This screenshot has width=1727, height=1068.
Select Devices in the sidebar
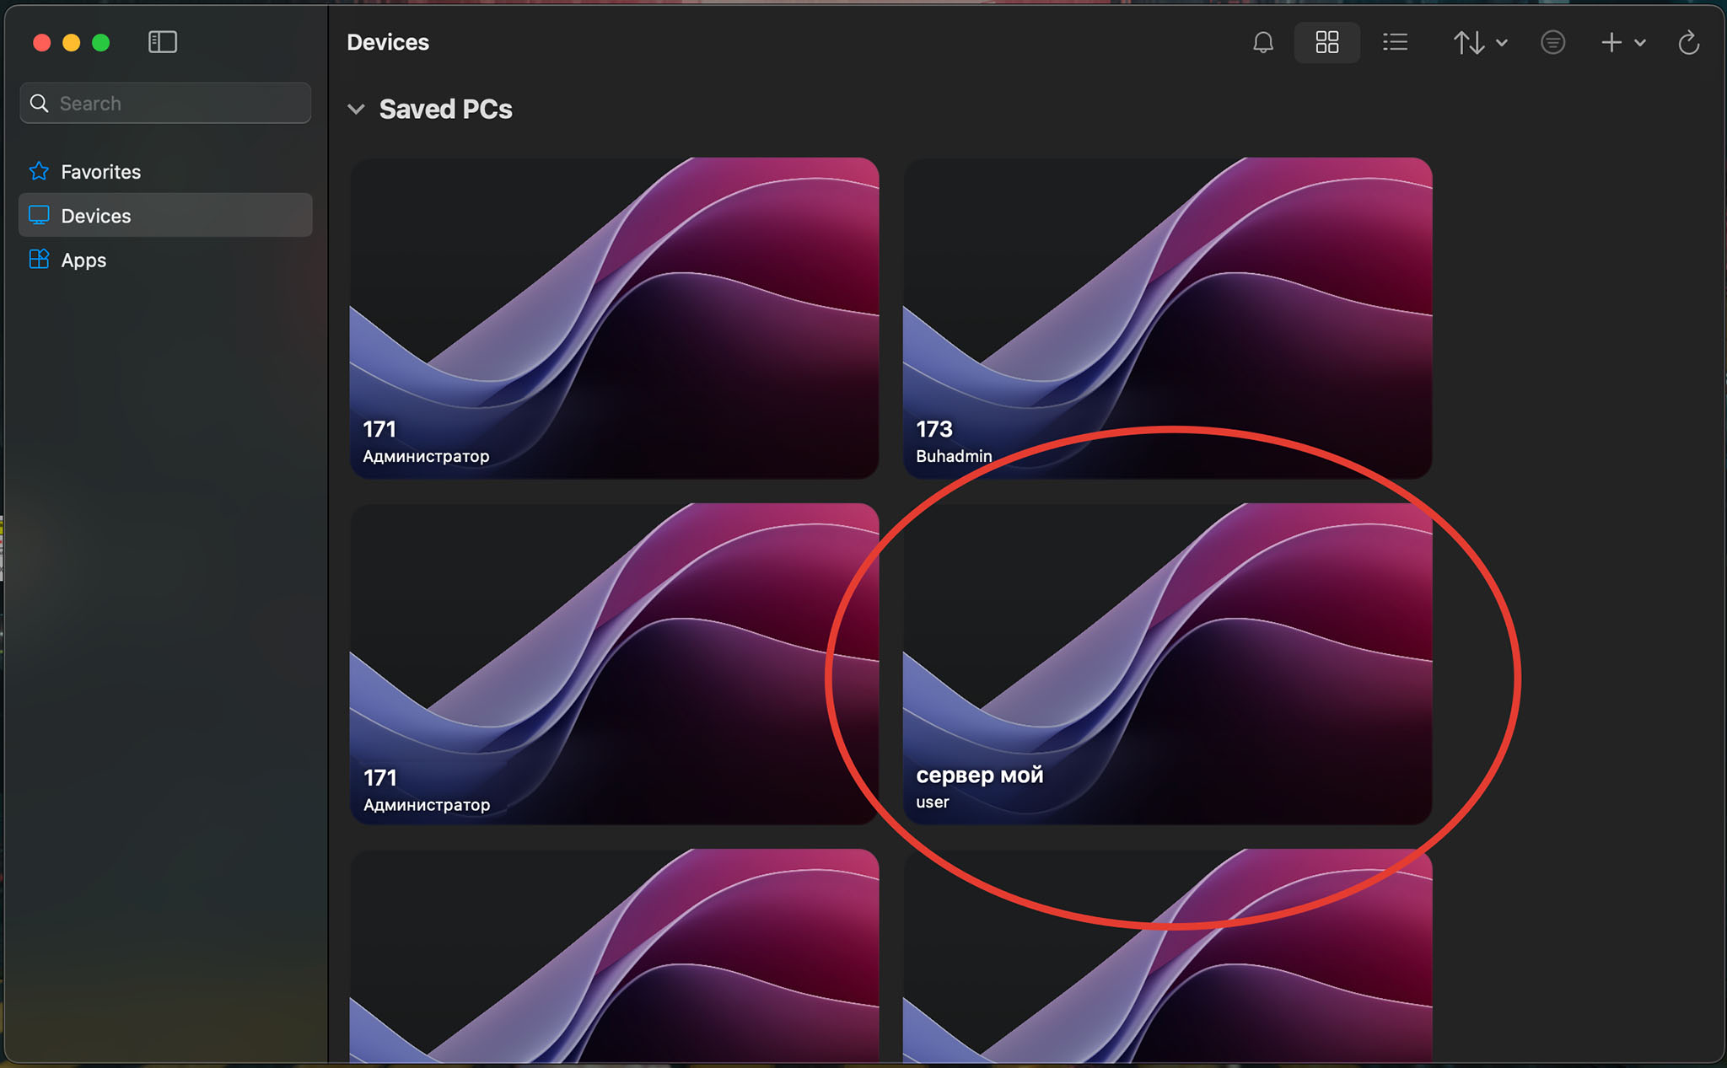tap(165, 216)
